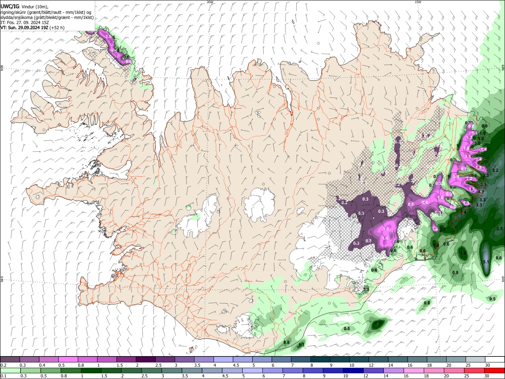The image size is (505, 379).
Task: Select the dark mauve 0.2 swatch in the snow legend row
Action: click(x=10, y=359)
